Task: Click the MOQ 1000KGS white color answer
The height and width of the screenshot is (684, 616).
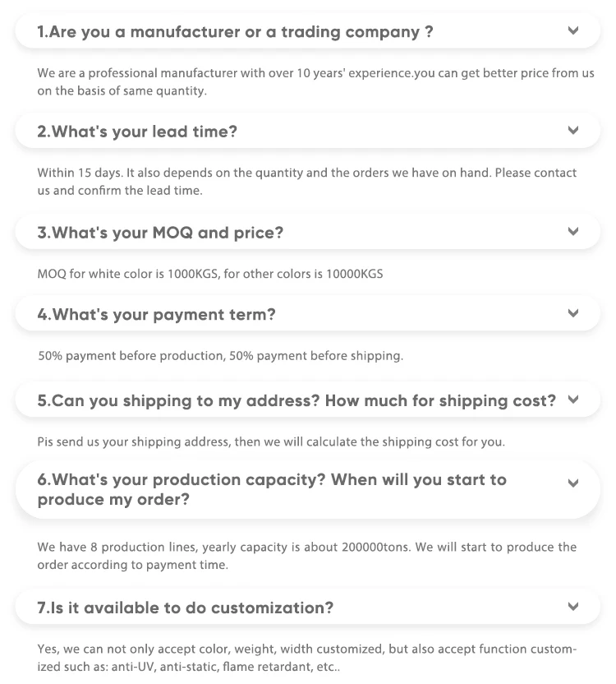Action: (x=210, y=273)
